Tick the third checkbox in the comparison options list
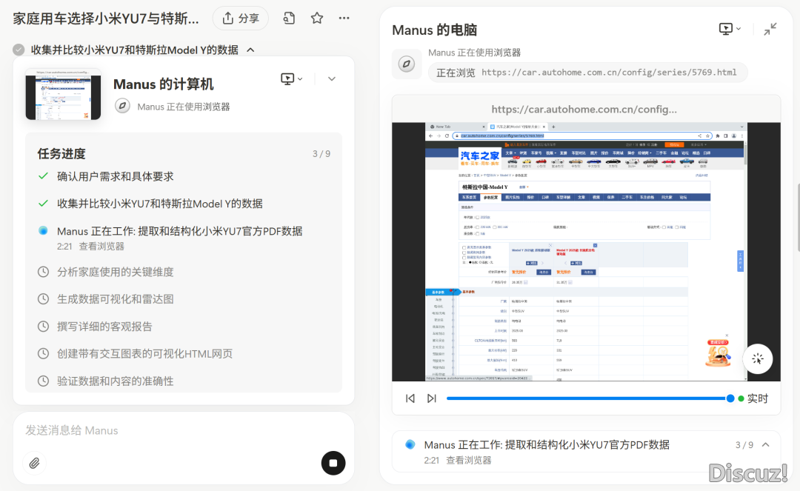This screenshot has height=491, width=800. point(464,258)
